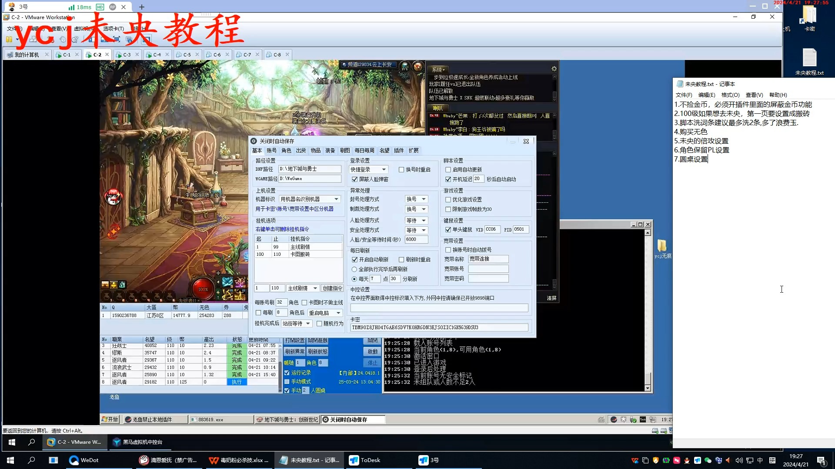Click the network monitor tray icon
This screenshot has height=469, width=835.
pyautogui.click(x=750, y=460)
